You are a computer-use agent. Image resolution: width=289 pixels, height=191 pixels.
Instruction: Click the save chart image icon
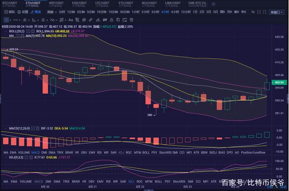(x=125, y=20)
